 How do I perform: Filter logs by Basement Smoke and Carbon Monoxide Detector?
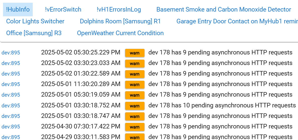point(224,10)
